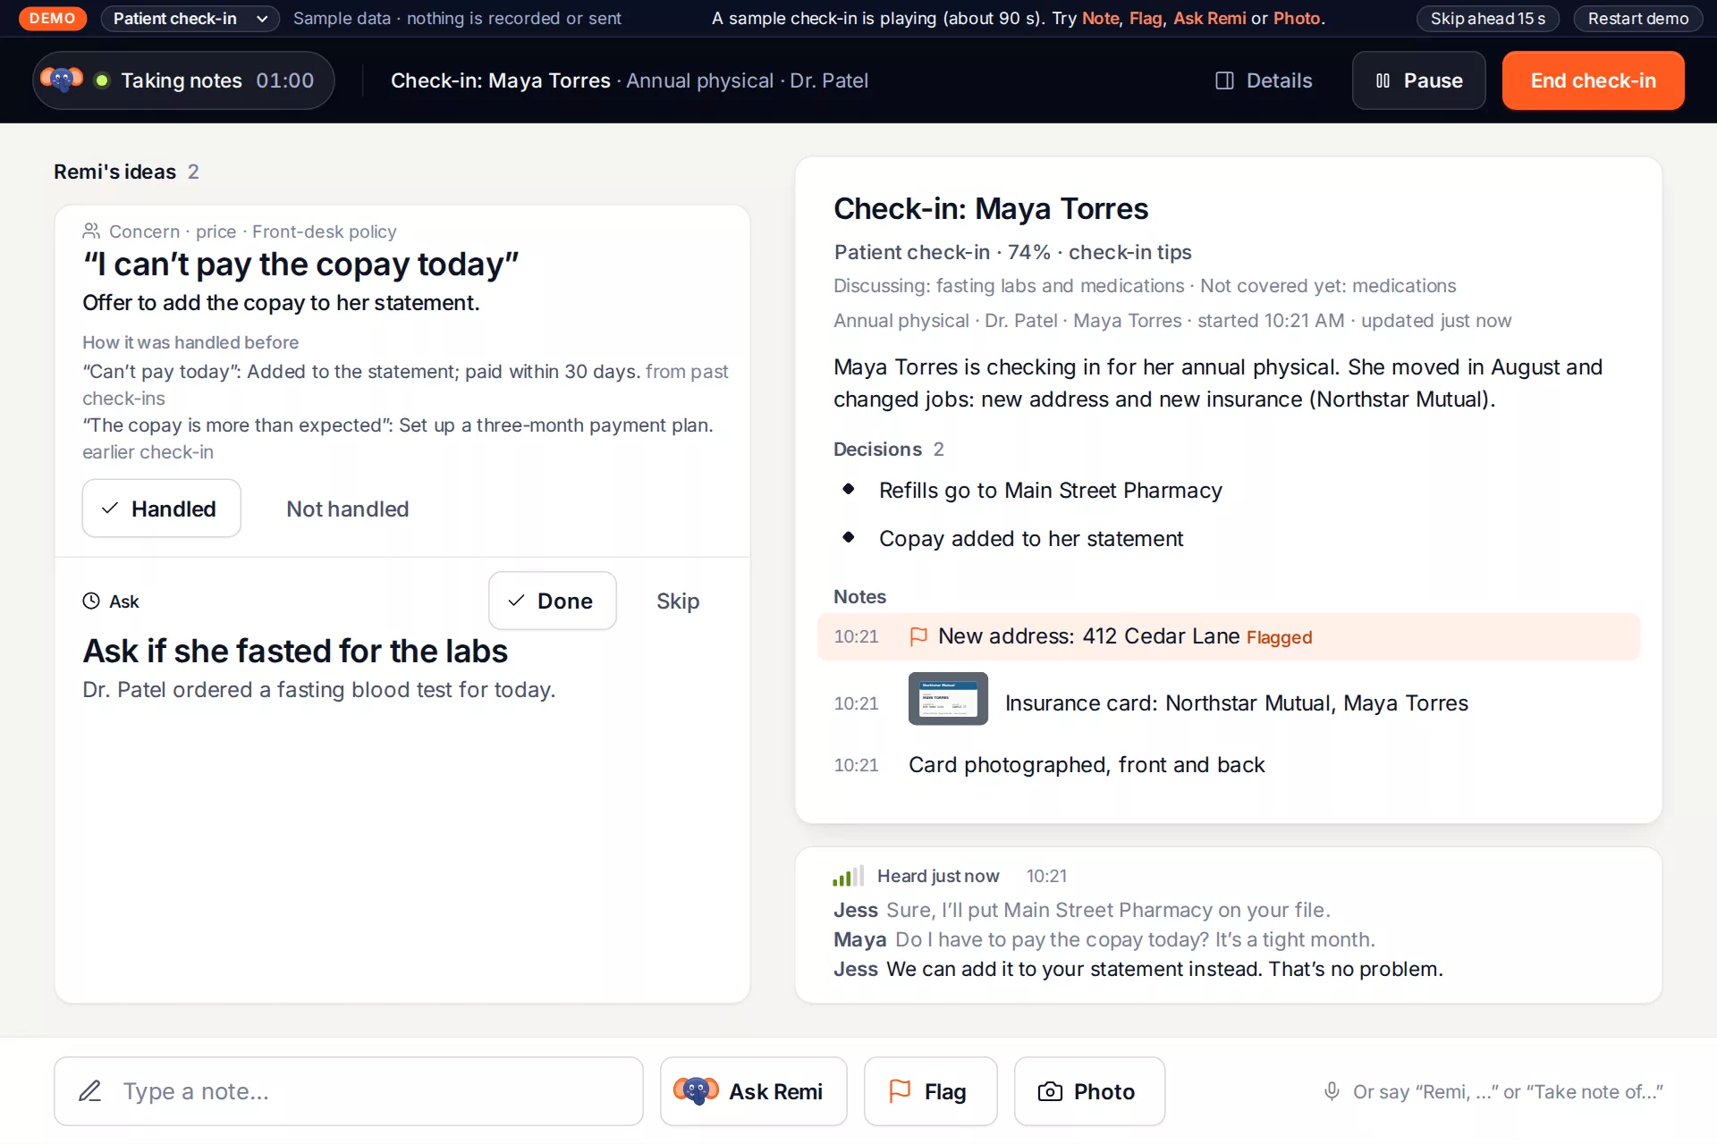
Task: Click the "New address: 412 Cedar Lane" note
Action: [x=1088, y=636]
